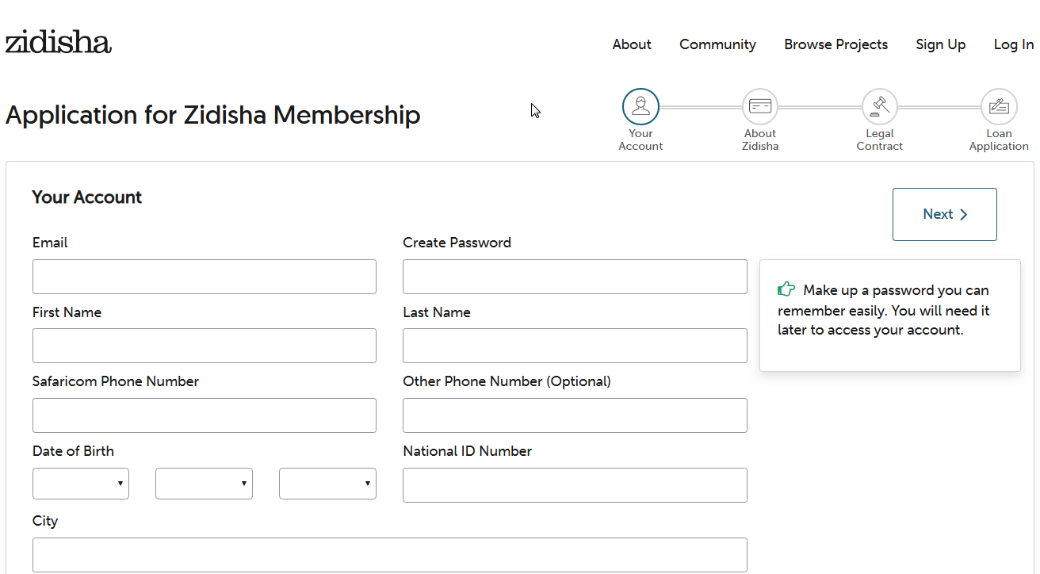Open the first Date of Birth dropdown
The height and width of the screenshot is (574, 1040).
tap(81, 484)
